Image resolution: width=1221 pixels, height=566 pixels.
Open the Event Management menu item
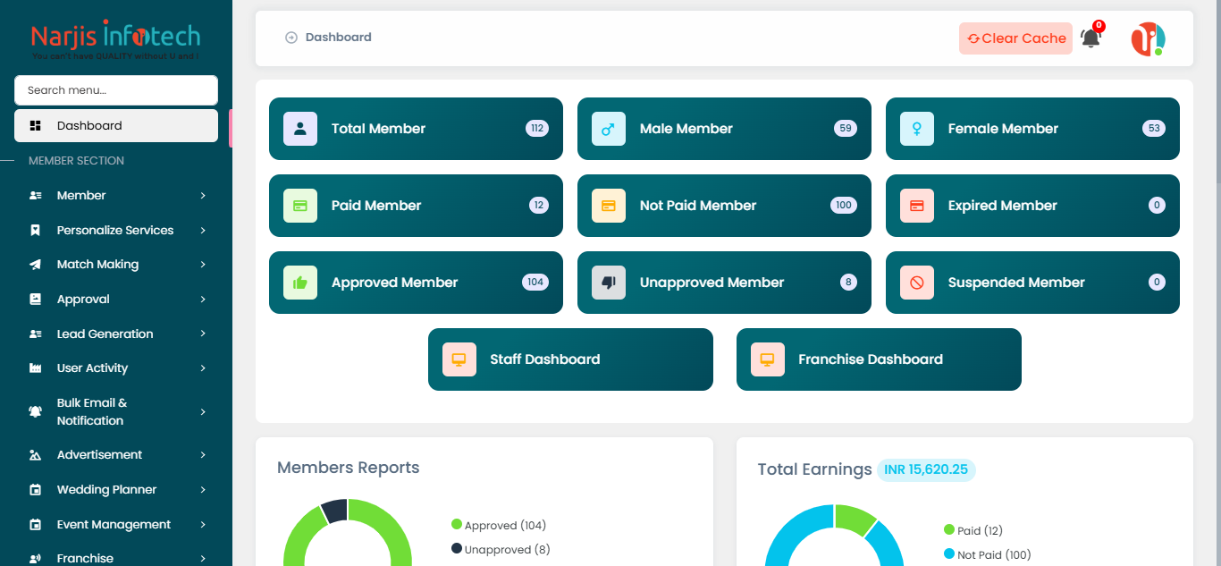pyautogui.click(x=116, y=525)
